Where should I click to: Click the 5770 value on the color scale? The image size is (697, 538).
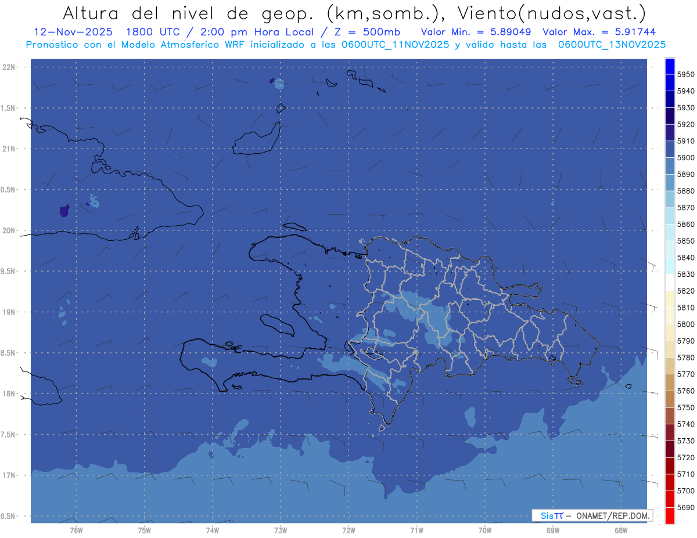[x=685, y=374]
